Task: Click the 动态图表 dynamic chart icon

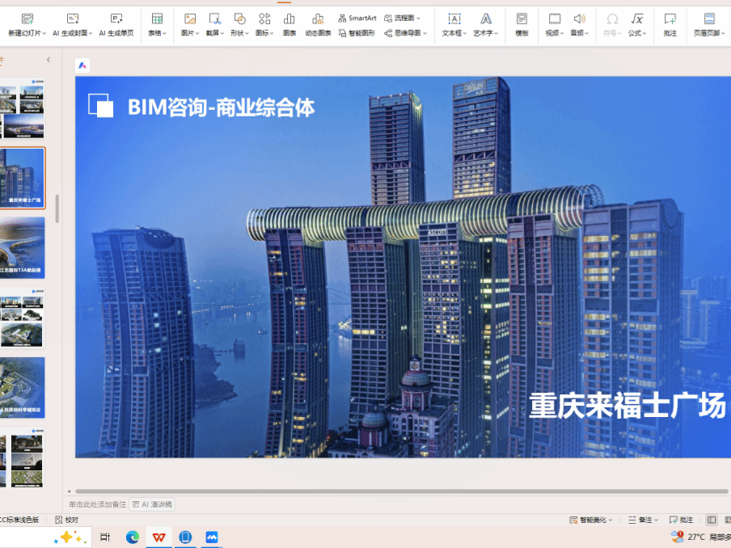Action: (x=318, y=19)
